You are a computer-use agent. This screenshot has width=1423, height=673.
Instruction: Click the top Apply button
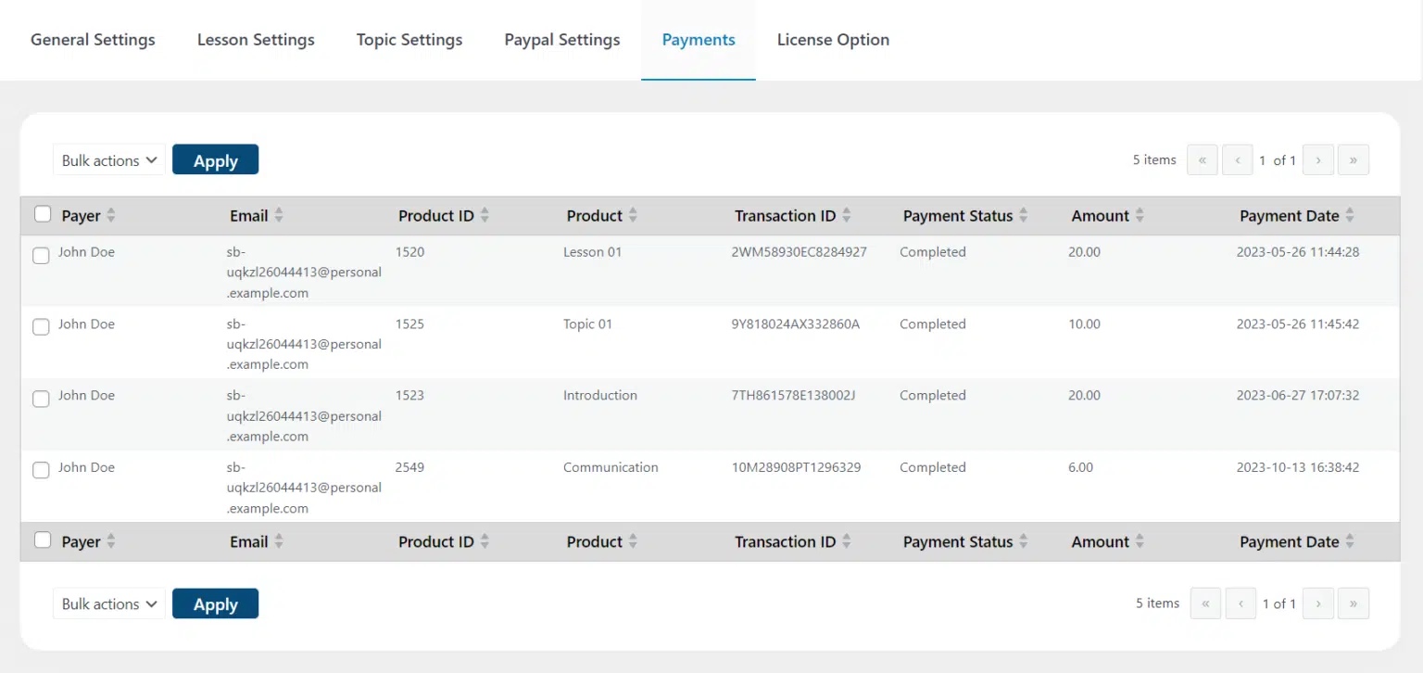click(215, 159)
